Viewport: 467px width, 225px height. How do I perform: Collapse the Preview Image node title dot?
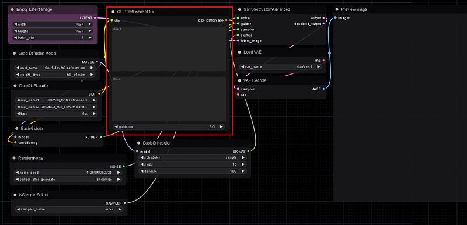[x=337, y=9]
